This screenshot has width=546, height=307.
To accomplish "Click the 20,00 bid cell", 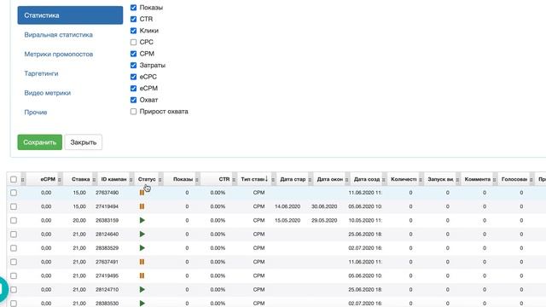I will 79,220.
